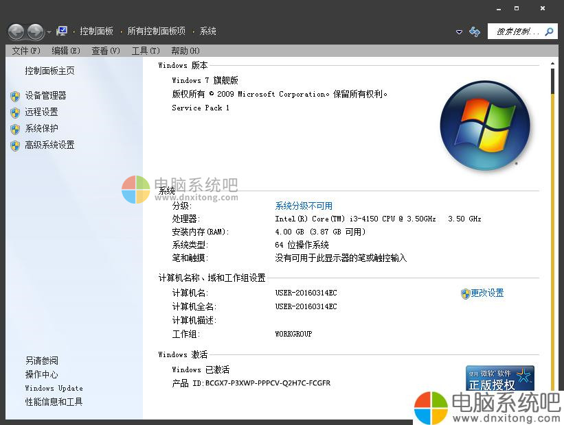The image size is (564, 425).
Task: Click the shield icon beside 远程设置
Action: pos(15,112)
